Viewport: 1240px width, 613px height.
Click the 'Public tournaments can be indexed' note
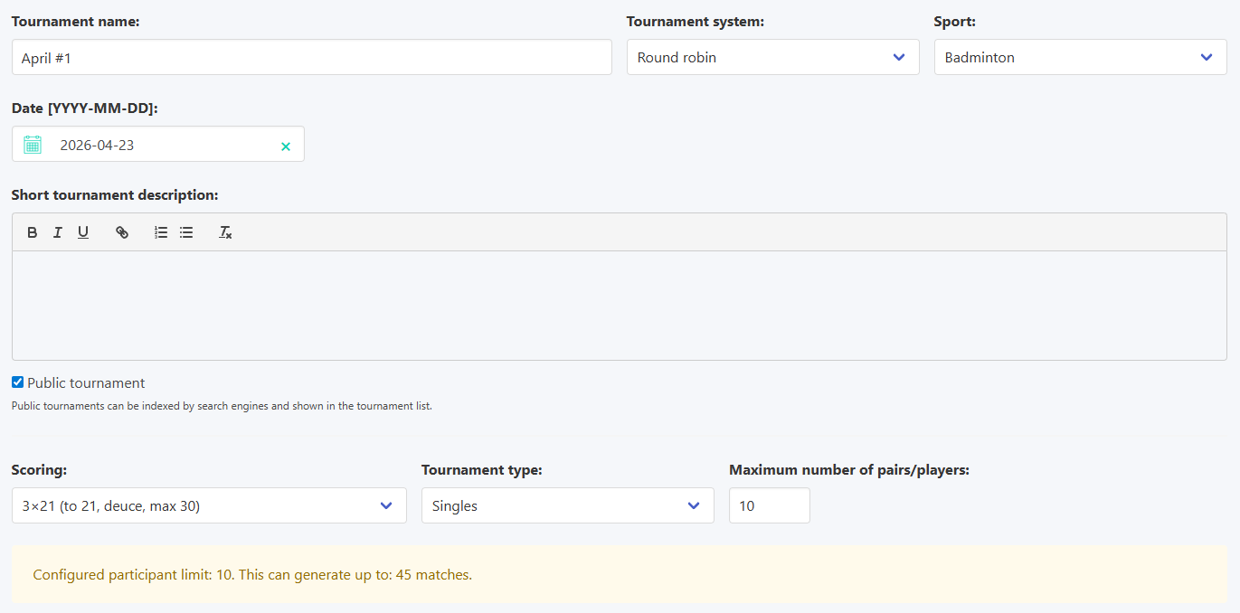[x=222, y=406]
